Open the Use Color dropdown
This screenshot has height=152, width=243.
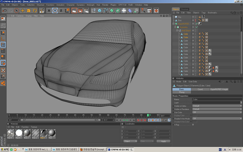click(x=217, y=112)
